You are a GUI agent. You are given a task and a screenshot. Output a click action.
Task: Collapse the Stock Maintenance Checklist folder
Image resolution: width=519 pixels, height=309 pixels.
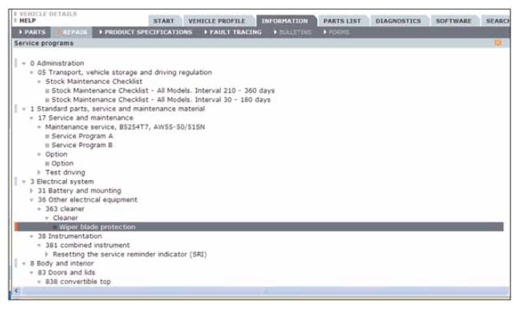pos(39,82)
